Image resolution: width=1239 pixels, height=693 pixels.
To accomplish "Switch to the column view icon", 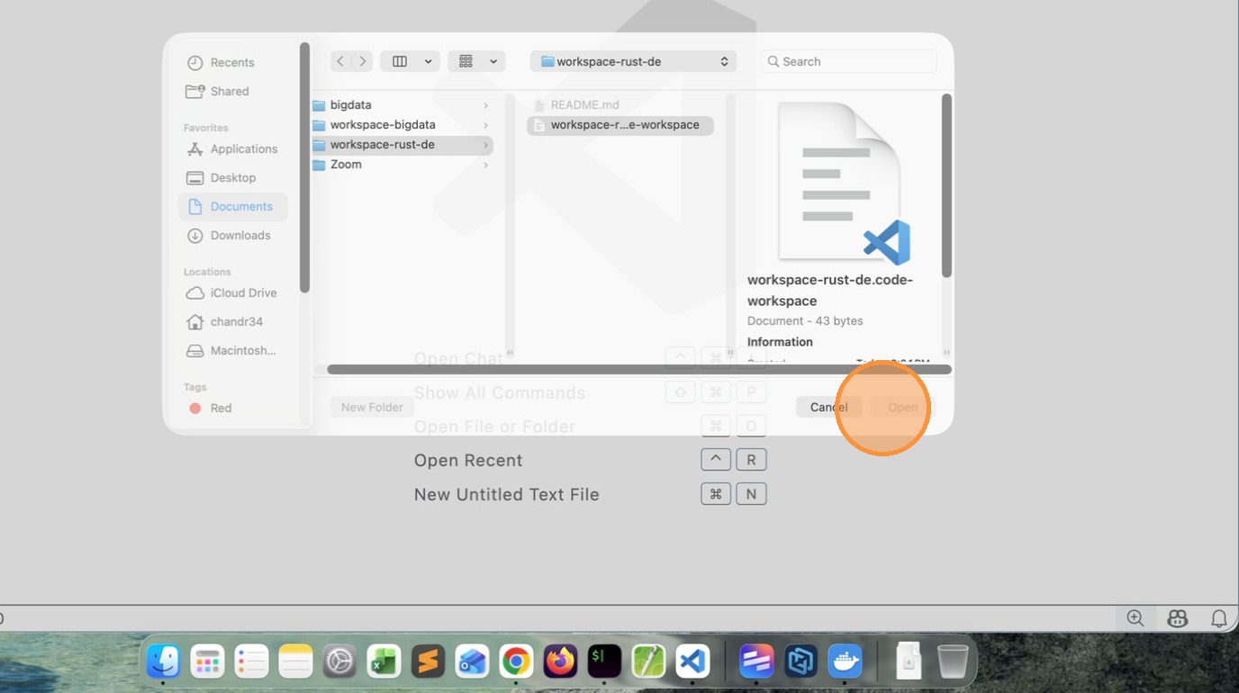I will 400,61.
